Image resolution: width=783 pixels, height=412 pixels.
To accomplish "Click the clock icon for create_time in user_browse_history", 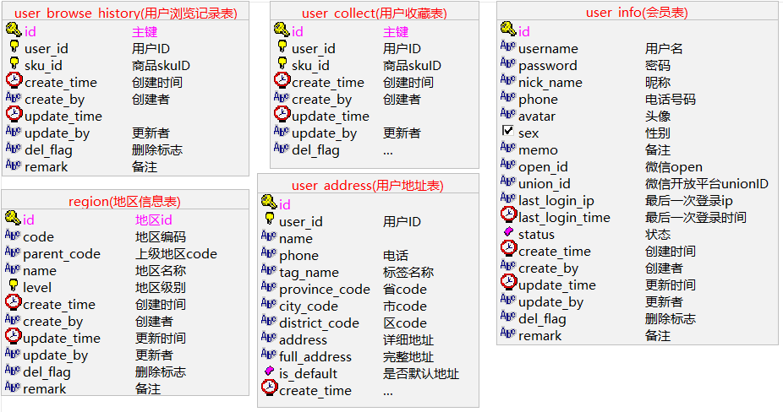I will pyautogui.click(x=14, y=80).
